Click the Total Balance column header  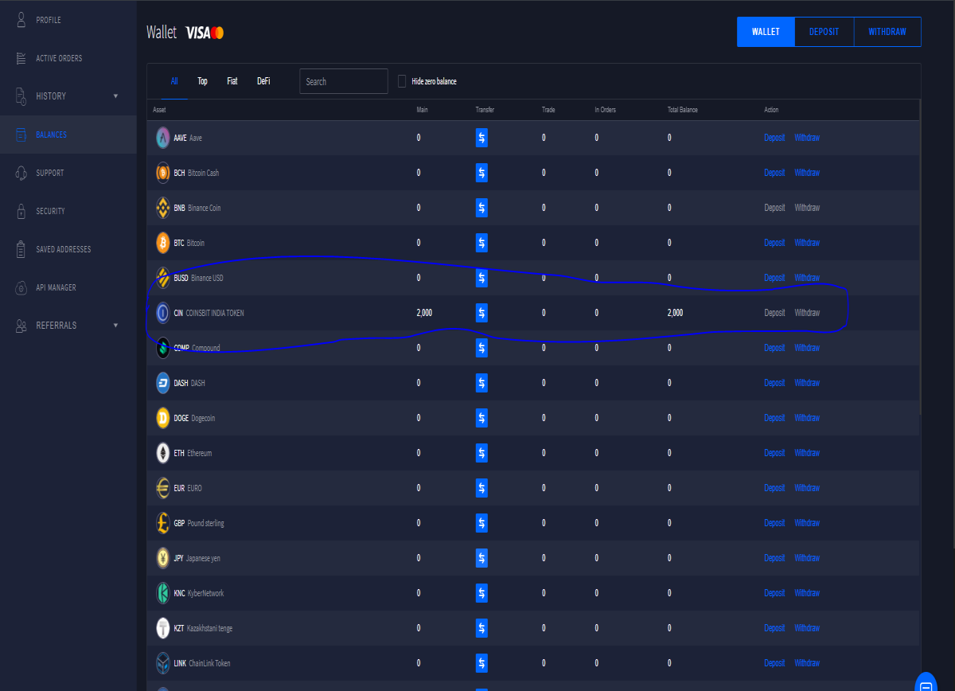pos(682,110)
